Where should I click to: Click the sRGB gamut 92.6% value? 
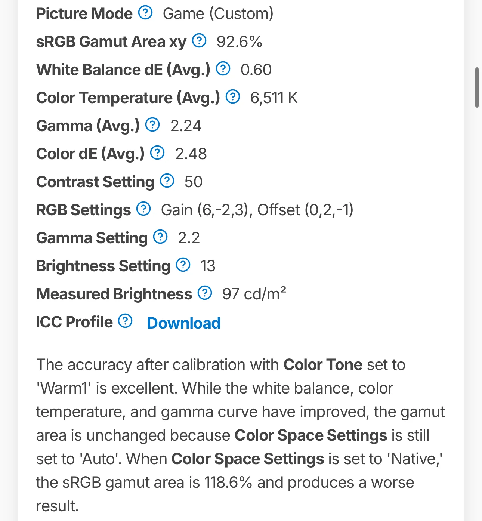click(x=240, y=42)
